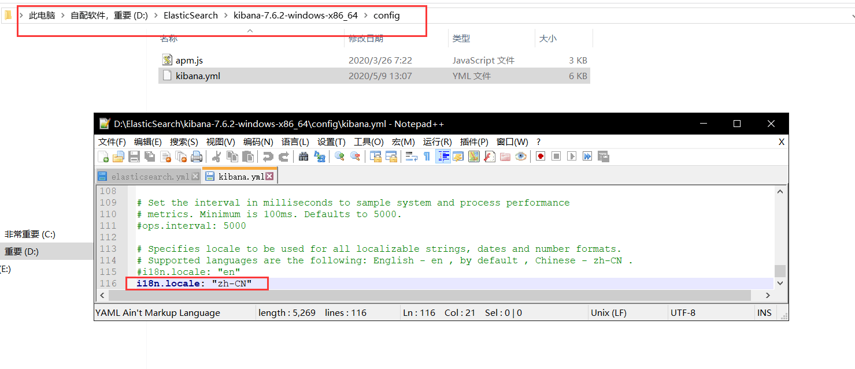Viewport: 855px width, 369px height.
Task: Click the Paste toolbar icon
Action: click(x=247, y=156)
